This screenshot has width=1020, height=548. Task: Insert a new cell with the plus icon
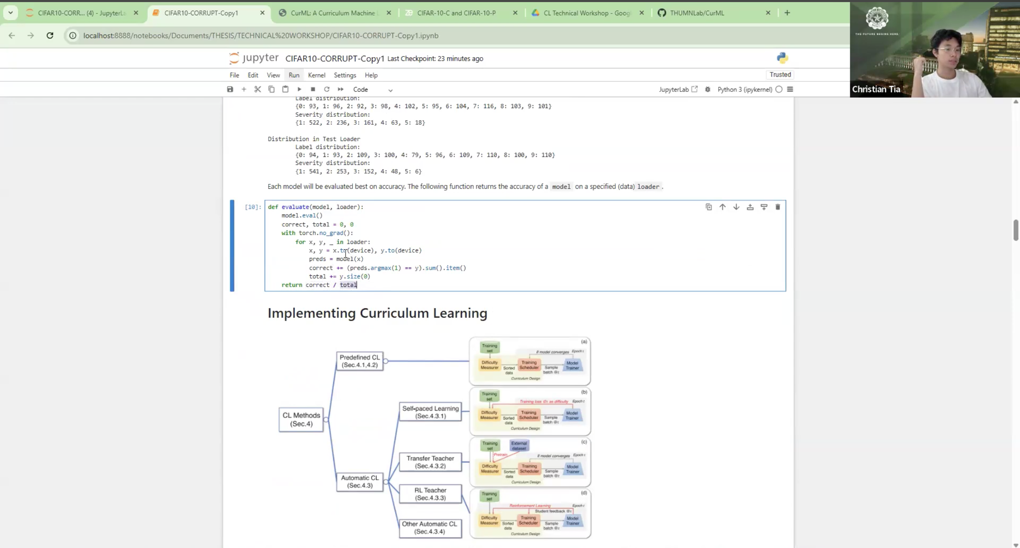tap(244, 89)
